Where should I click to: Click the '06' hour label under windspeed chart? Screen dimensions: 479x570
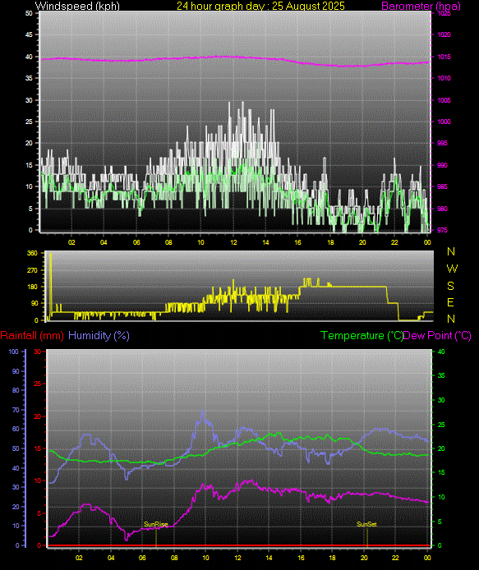pyautogui.click(x=136, y=242)
